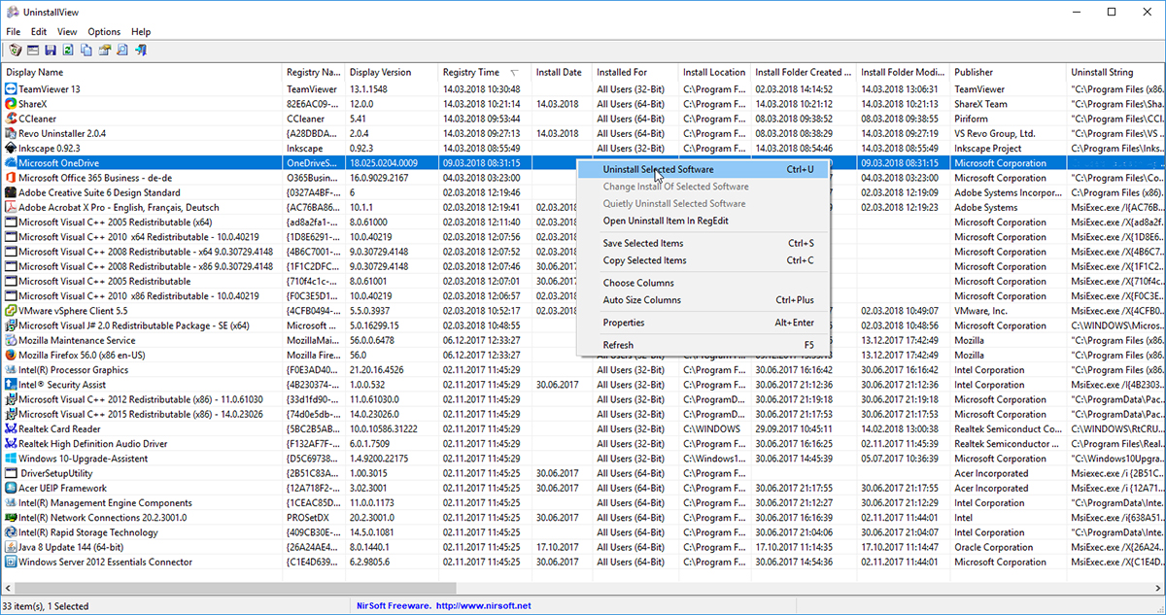Click the Mozilla Firefox 56.0 icon
This screenshot has width=1166, height=615.
click(11, 356)
